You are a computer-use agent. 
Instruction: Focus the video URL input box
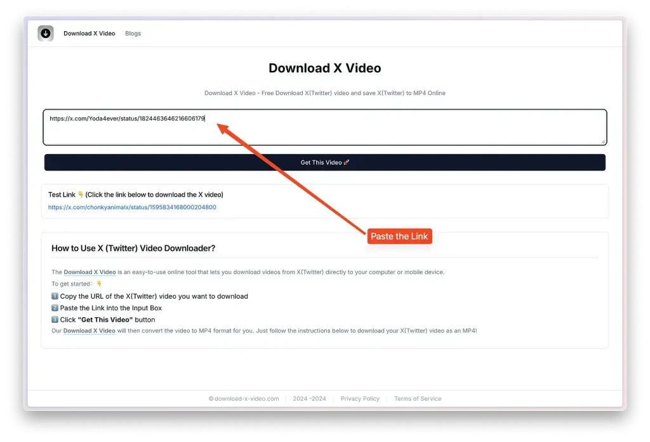click(324, 127)
